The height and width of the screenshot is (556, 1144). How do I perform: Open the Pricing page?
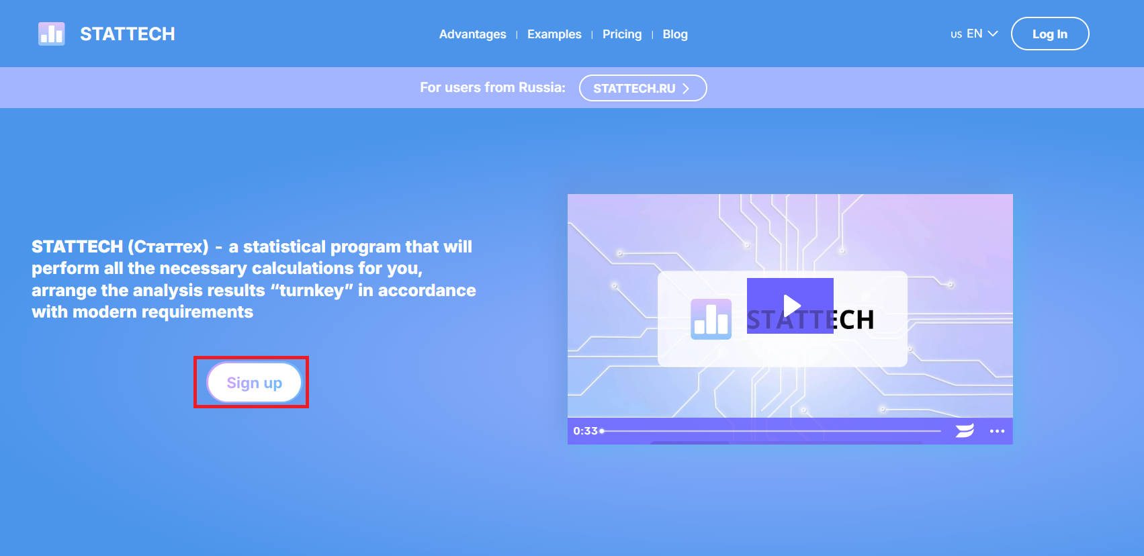(621, 34)
